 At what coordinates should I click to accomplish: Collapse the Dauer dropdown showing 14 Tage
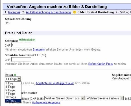(x=13, y=79)
